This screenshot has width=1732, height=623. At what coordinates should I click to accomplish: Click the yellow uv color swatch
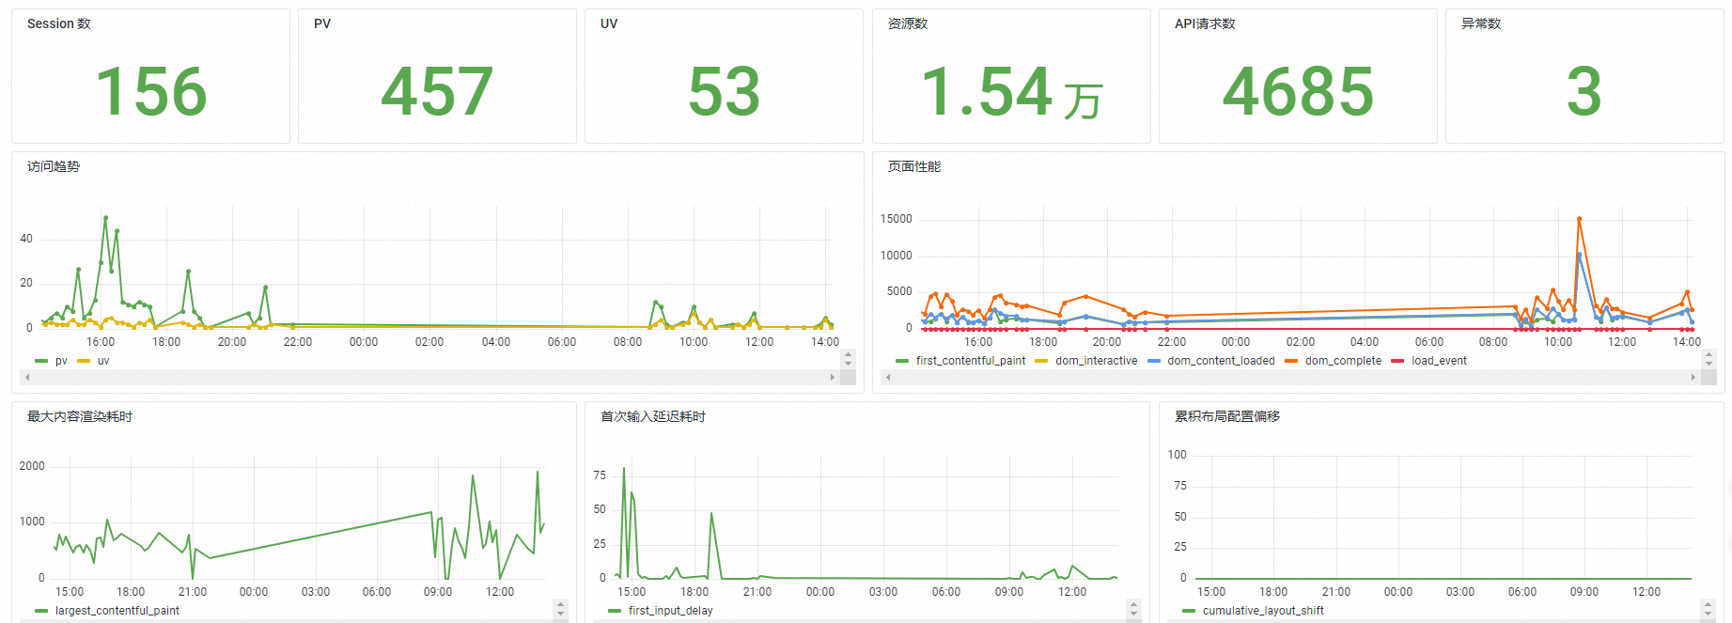(84, 361)
